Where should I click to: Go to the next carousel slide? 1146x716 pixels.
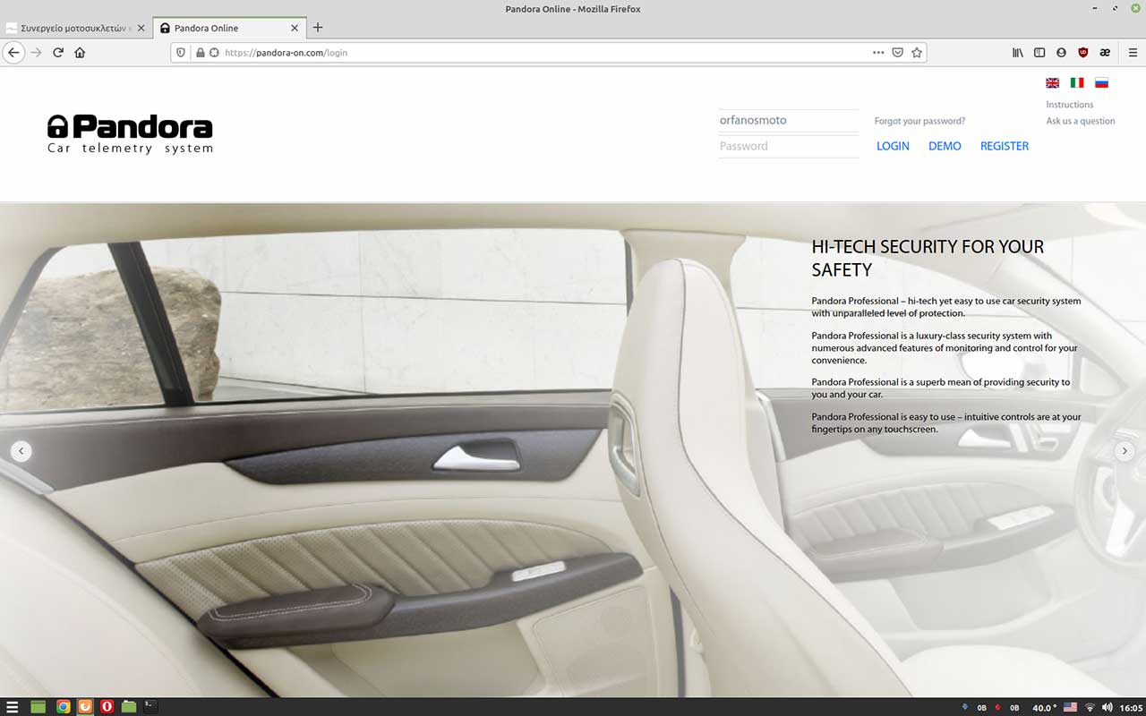pos(1125,451)
